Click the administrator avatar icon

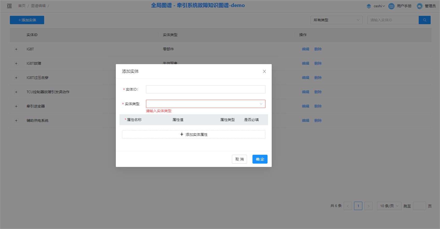(419, 6)
